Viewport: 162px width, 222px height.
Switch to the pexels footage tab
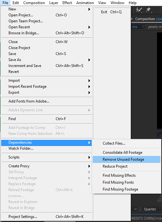155,27
